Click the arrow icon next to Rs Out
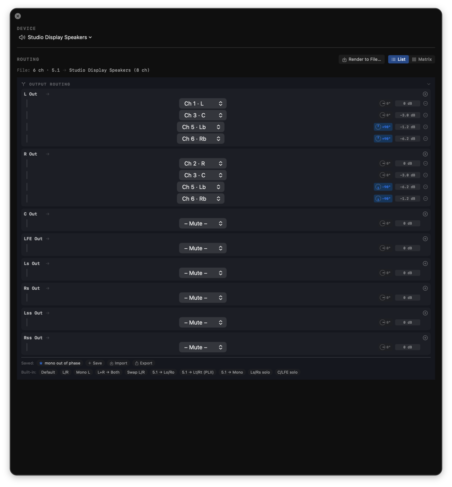Viewport: 452px width, 487px height. (x=47, y=288)
